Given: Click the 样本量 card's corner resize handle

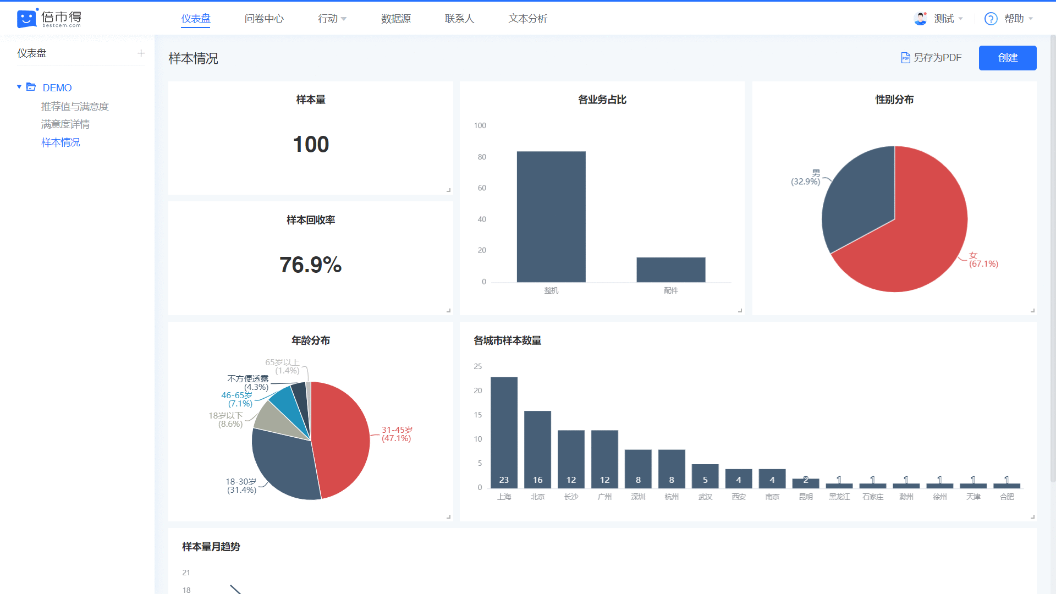Looking at the screenshot, I should pyautogui.click(x=448, y=190).
